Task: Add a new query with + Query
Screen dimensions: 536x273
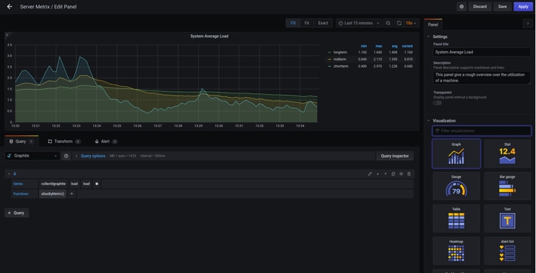Action: [17, 213]
